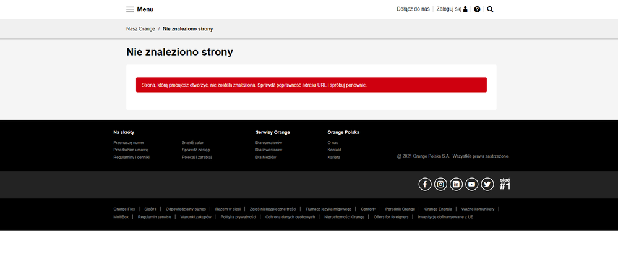
Task: Click 'Dołącz do nas' link
Action: click(413, 9)
